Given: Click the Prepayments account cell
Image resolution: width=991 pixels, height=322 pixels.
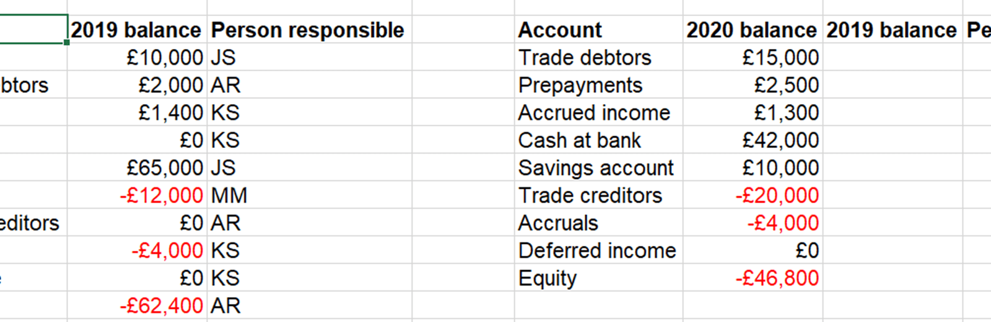Looking at the screenshot, I should coord(580,85).
